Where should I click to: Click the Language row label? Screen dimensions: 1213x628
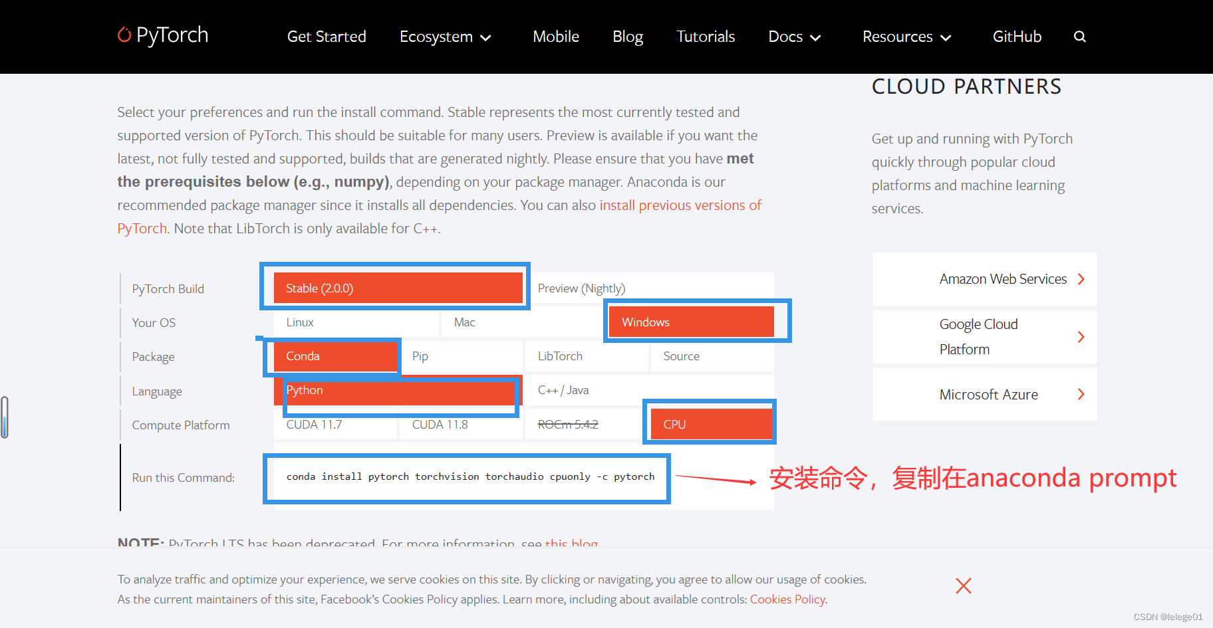pos(157,391)
